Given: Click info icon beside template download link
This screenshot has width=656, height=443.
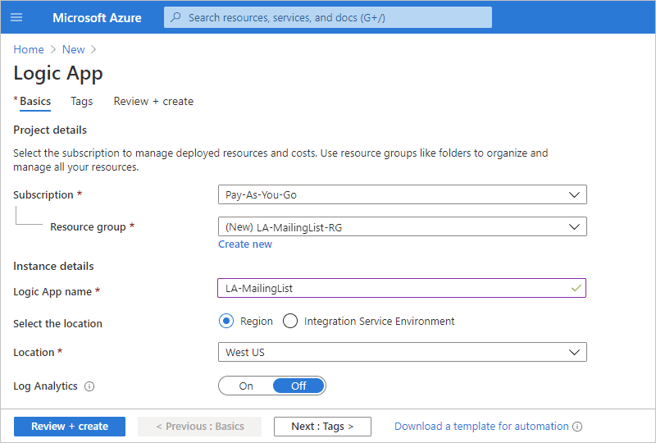Looking at the screenshot, I should click(577, 427).
